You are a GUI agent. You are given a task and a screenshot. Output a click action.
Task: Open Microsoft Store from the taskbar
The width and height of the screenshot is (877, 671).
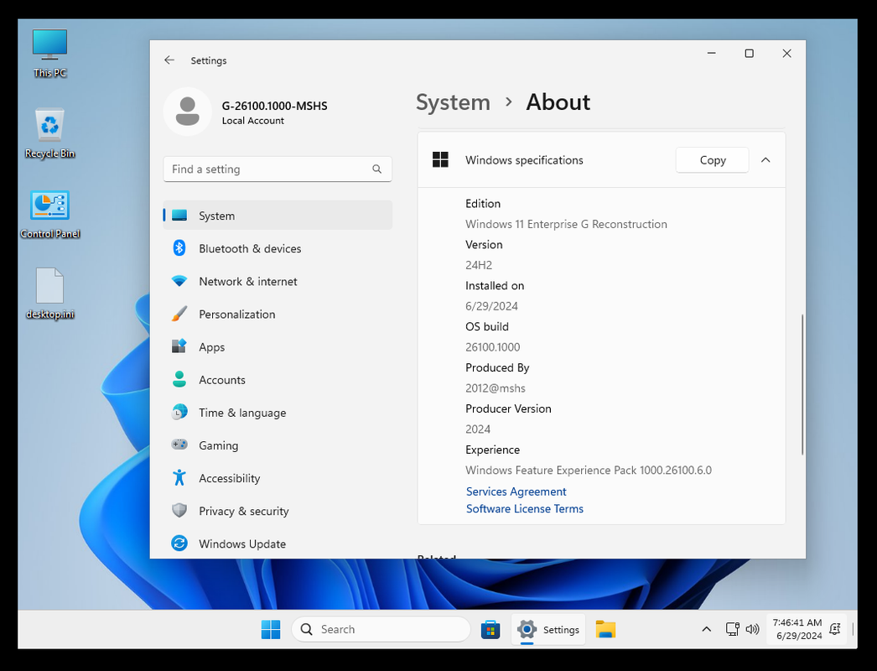coord(490,630)
